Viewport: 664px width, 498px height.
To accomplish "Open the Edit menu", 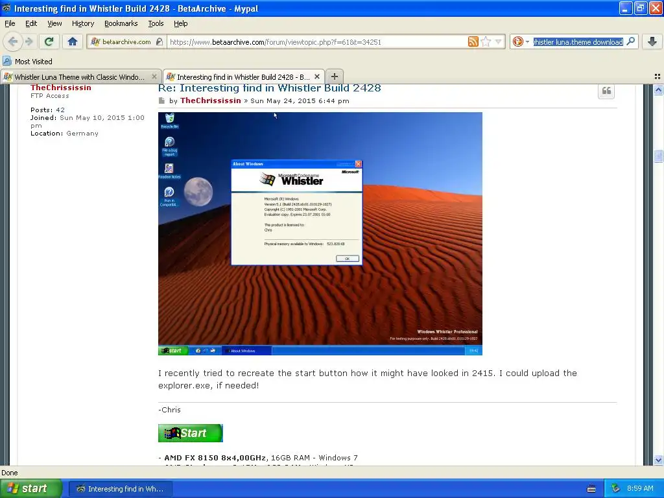I will click(x=31, y=23).
